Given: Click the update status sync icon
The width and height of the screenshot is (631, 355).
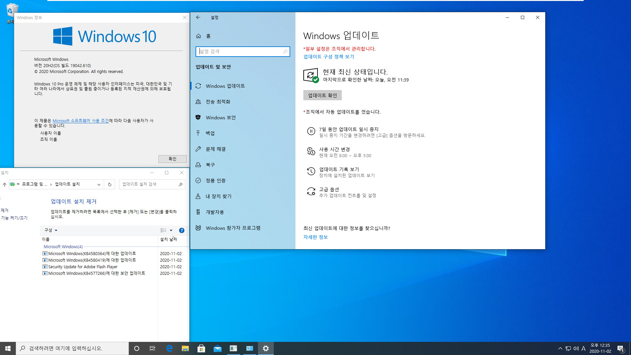Looking at the screenshot, I should click(311, 76).
